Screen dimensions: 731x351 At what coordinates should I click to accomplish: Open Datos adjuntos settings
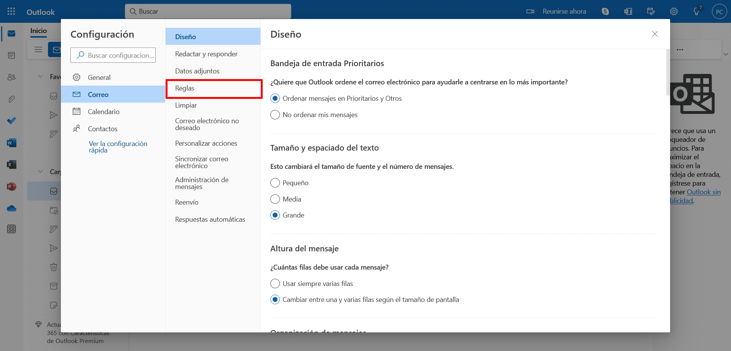pos(213,71)
